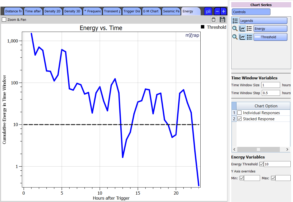Click the magnifier icon beside Energy series
The image size is (293, 202).
[235, 29]
